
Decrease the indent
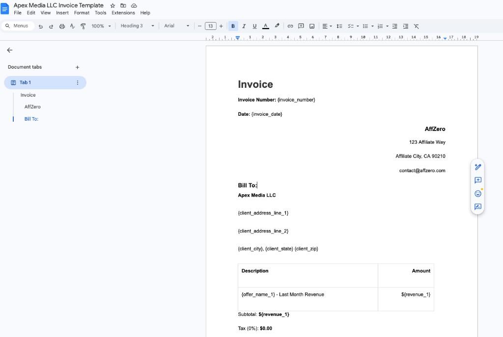click(x=395, y=26)
